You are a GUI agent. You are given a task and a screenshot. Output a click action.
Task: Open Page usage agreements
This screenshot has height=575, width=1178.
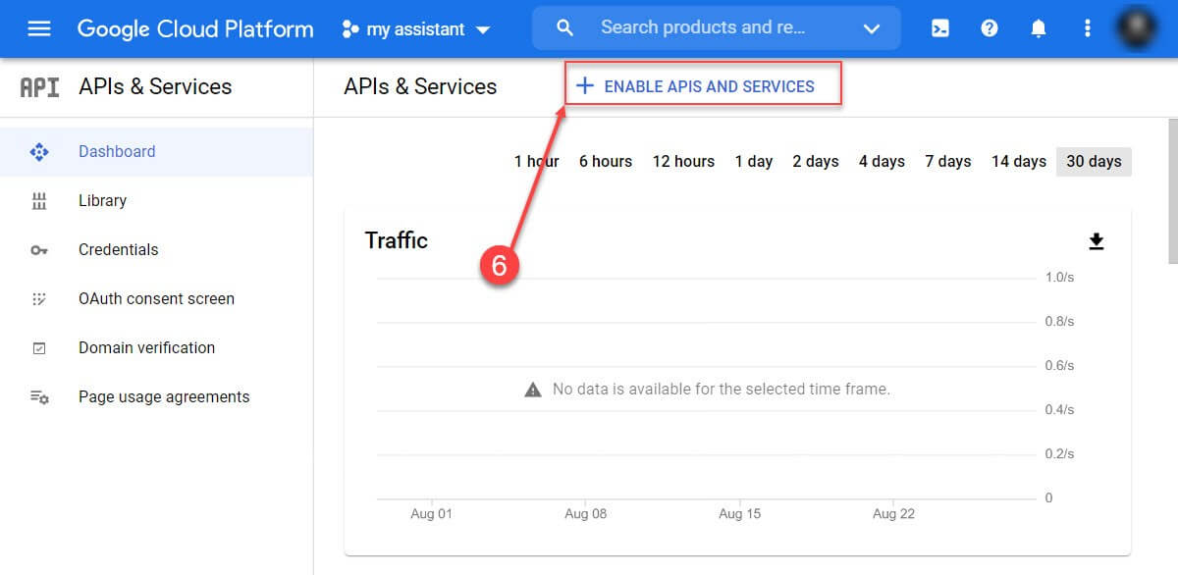click(162, 396)
